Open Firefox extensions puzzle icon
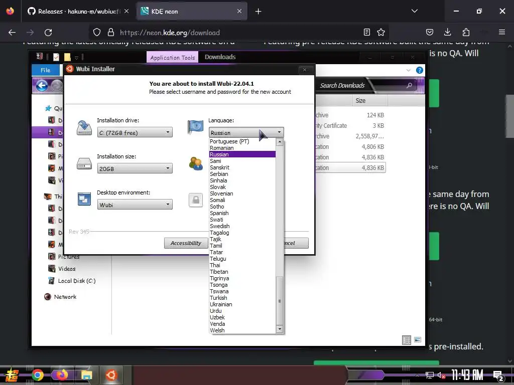Image resolution: width=514 pixels, height=385 pixels. pos(466,32)
